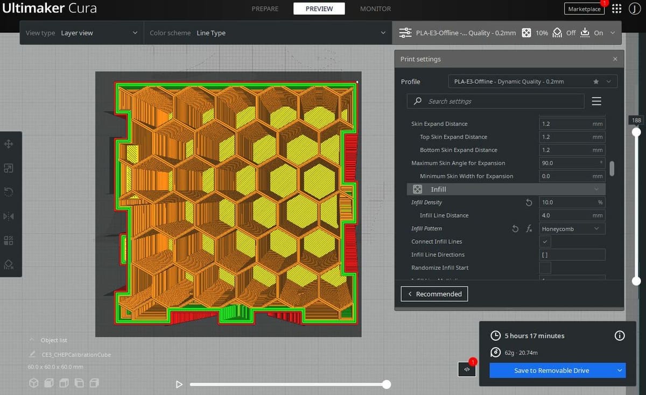The image size is (646, 395).
Task: Open the save options dropdown arrow
Action: point(620,370)
